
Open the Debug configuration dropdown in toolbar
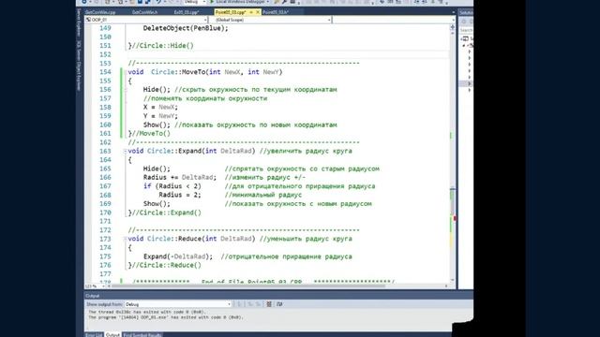pos(194,2)
